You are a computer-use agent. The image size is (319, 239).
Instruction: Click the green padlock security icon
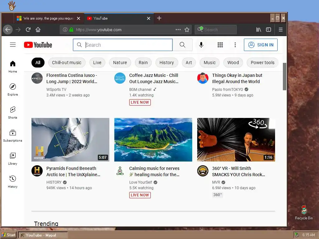coord(71,30)
